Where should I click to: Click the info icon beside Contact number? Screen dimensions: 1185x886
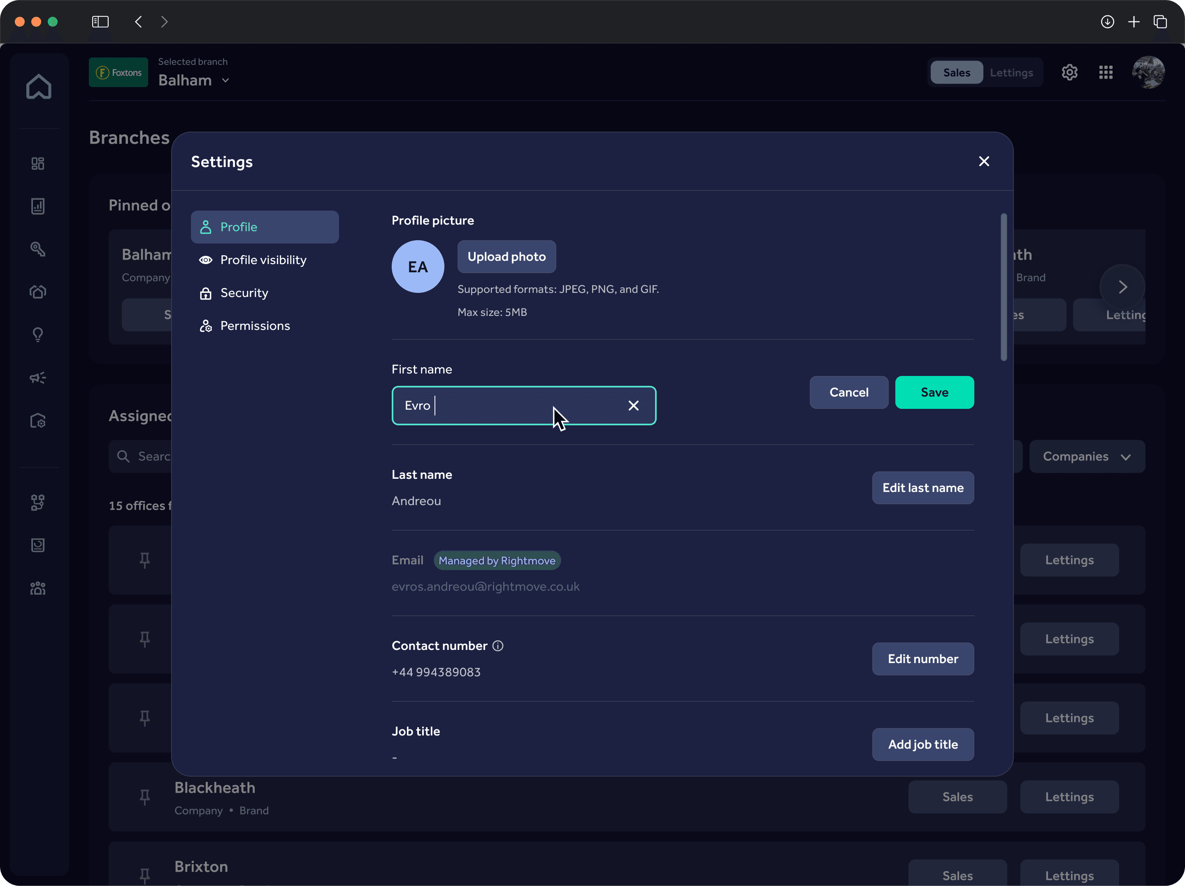pos(498,646)
